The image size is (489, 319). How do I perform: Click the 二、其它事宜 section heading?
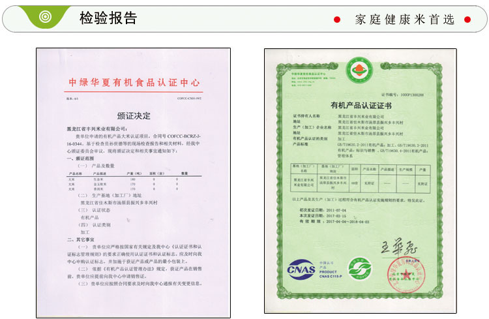coord(80,239)
